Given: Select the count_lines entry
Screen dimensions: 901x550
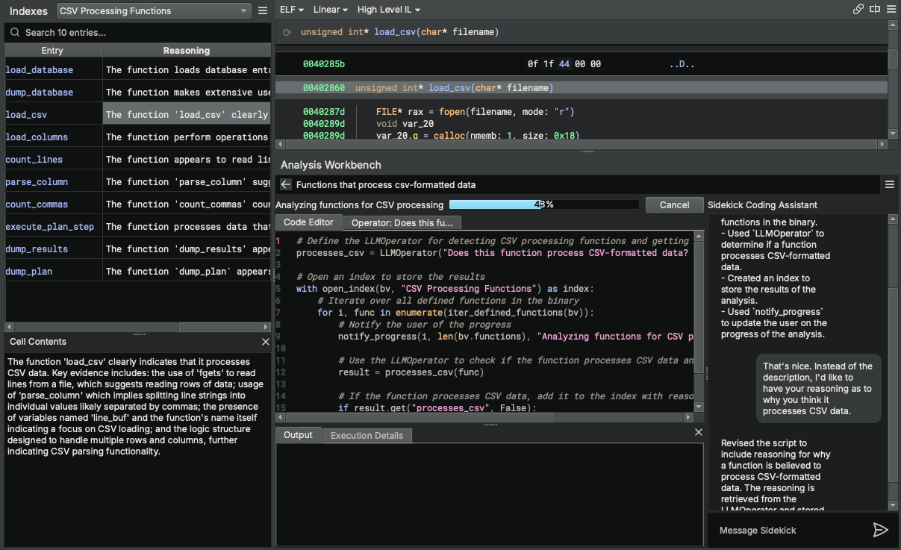Looking at the screenshot, I should [x=53, y=159].
